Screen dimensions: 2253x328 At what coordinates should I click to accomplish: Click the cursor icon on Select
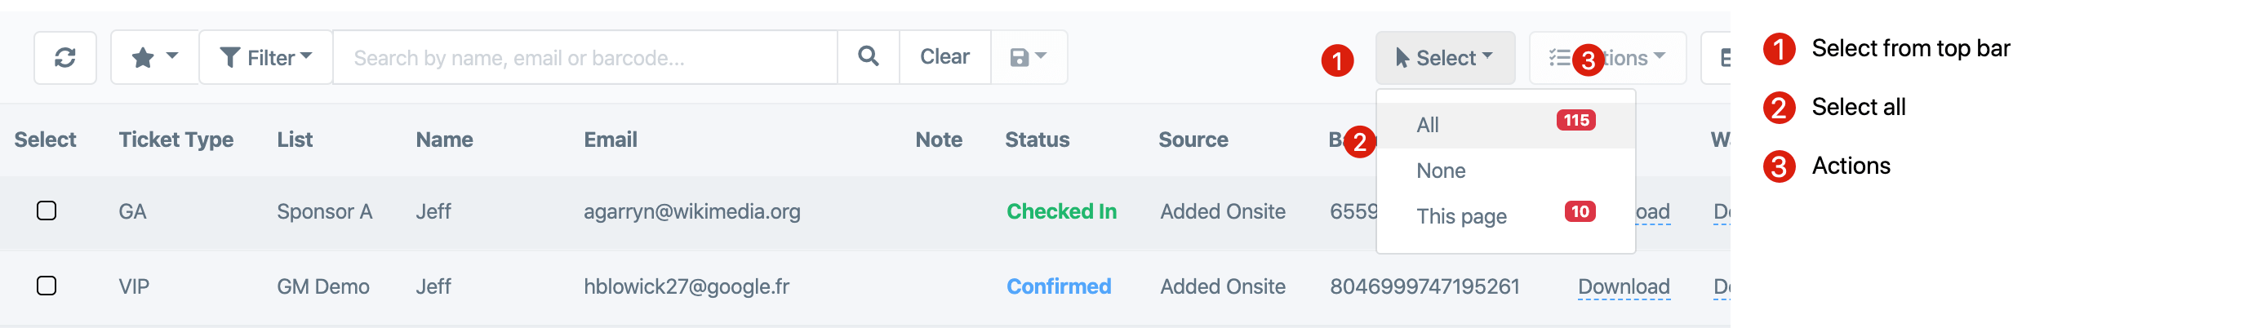point(1402,58)
